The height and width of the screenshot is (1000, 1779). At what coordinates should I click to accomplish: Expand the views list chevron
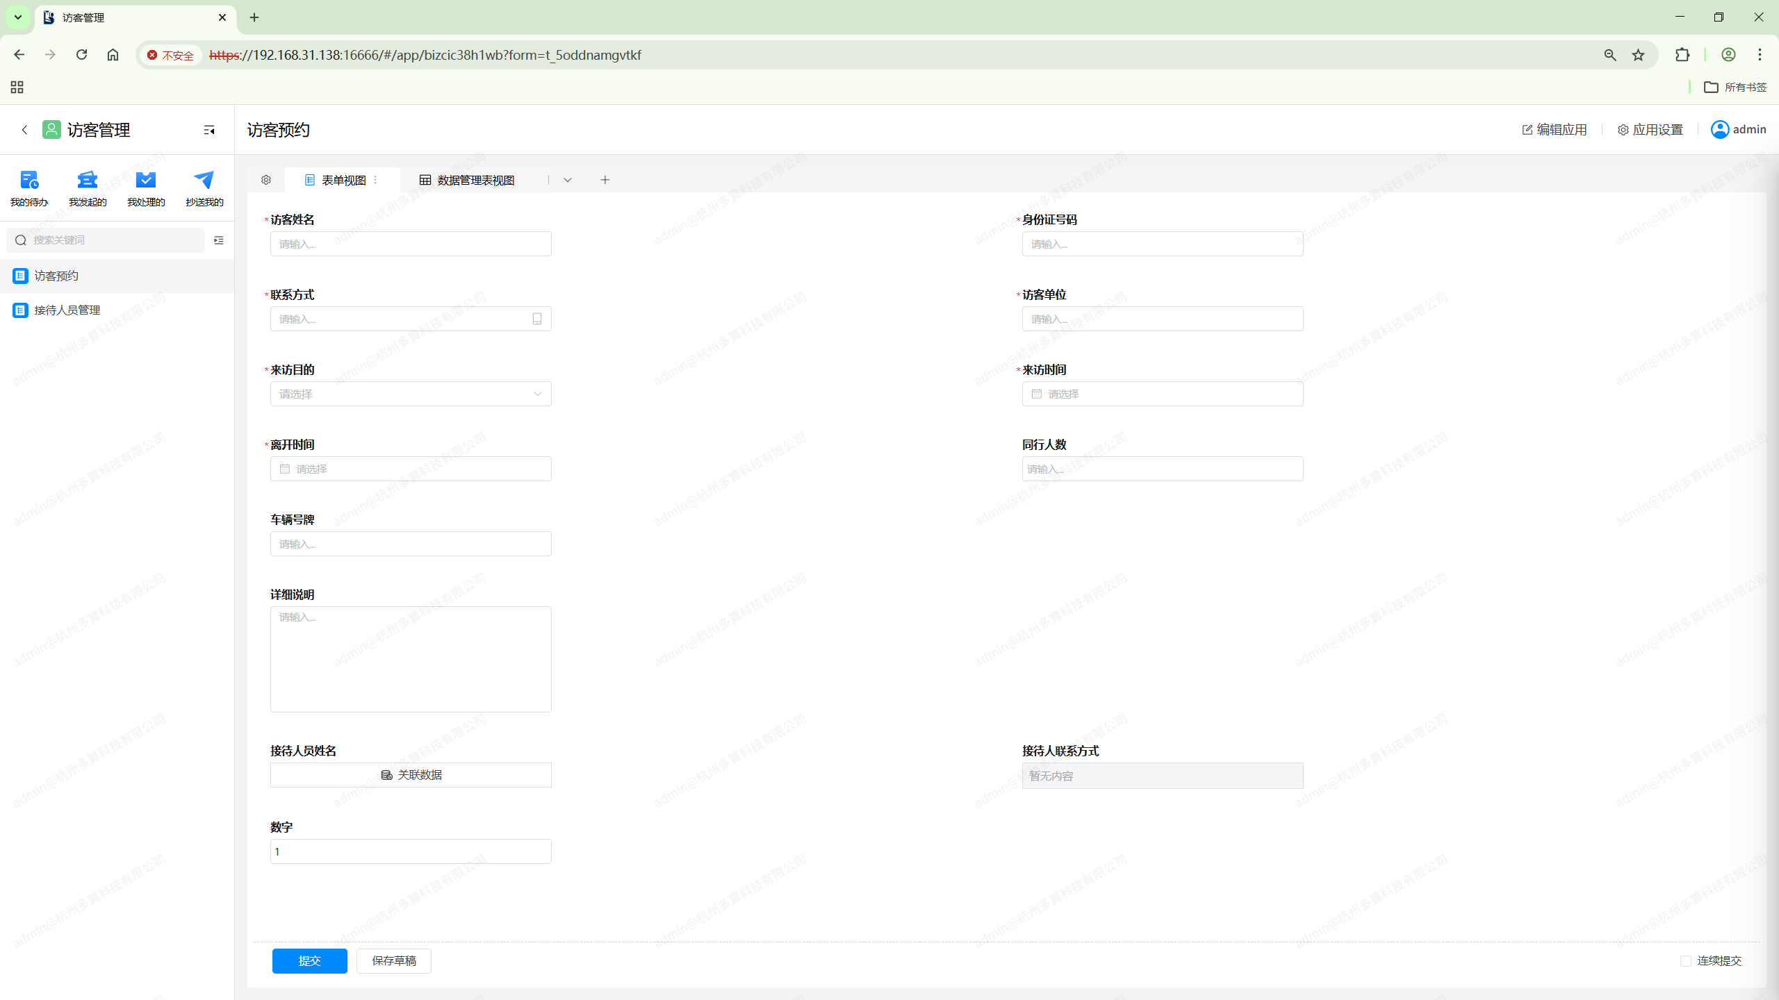click(568, 180)
